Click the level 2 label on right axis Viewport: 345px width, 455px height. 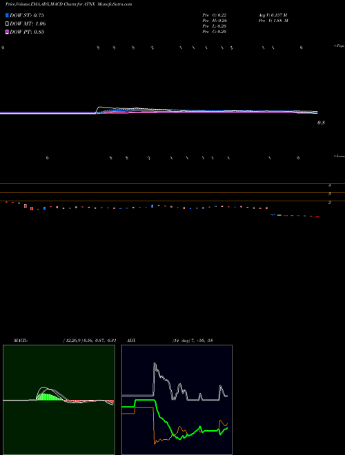point(330,203)
